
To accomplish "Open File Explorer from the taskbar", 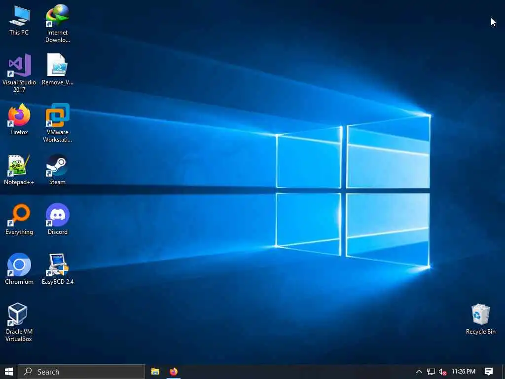I will pos(155,372).
